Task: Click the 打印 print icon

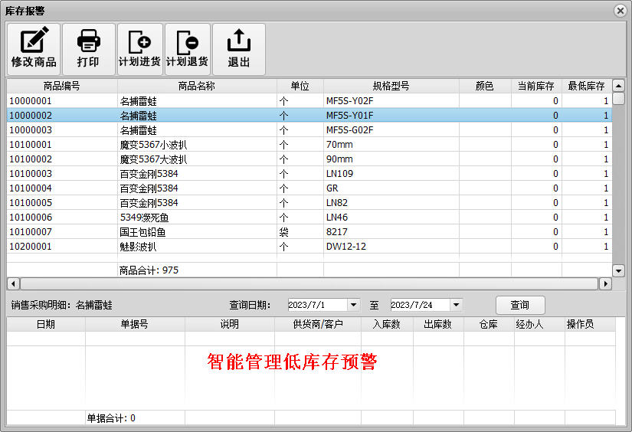Action: [x=88, y=49]
